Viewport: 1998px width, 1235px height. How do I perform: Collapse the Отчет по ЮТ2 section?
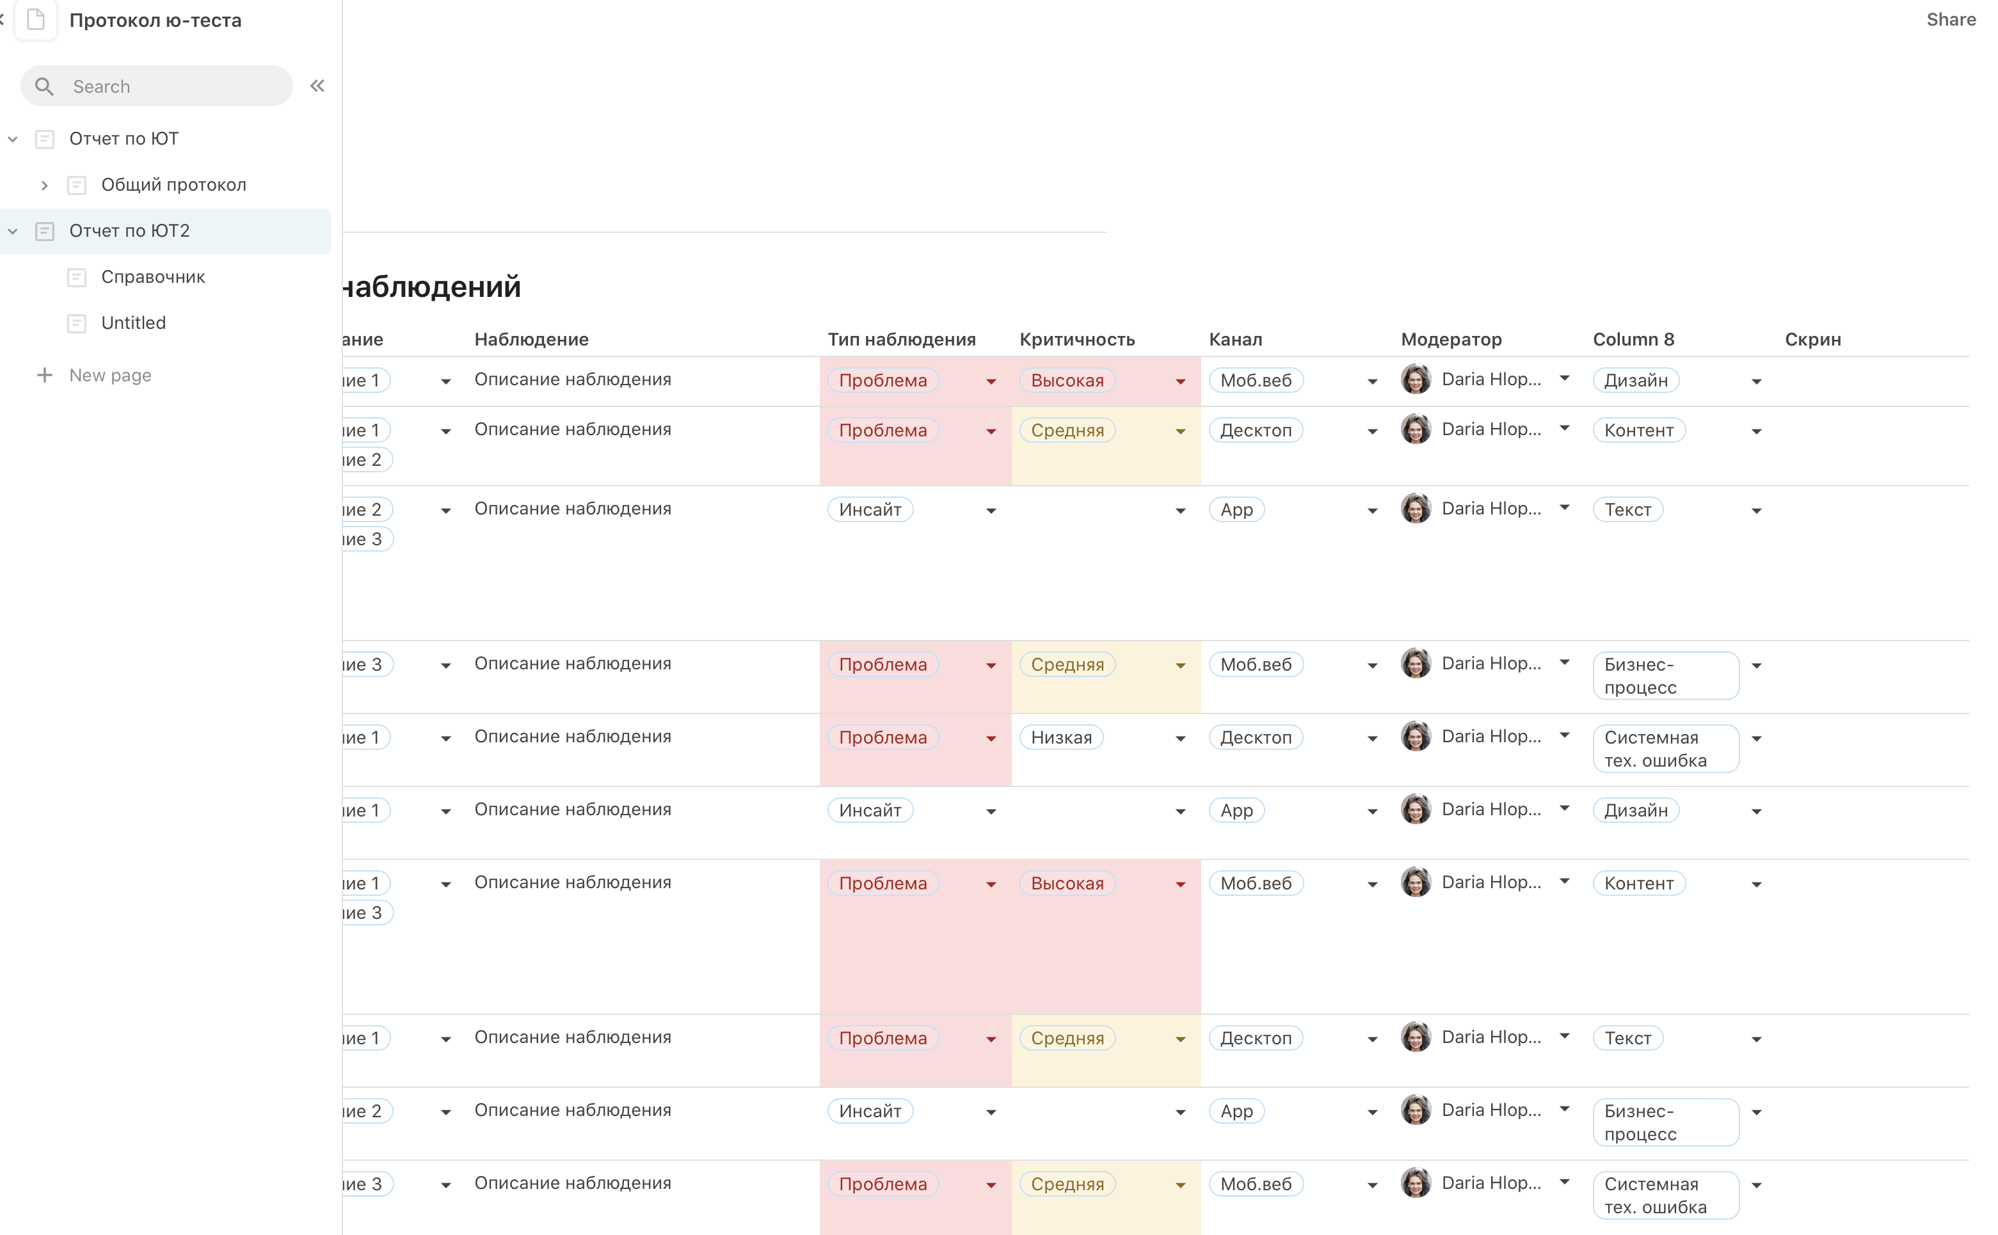click(13, 231)
